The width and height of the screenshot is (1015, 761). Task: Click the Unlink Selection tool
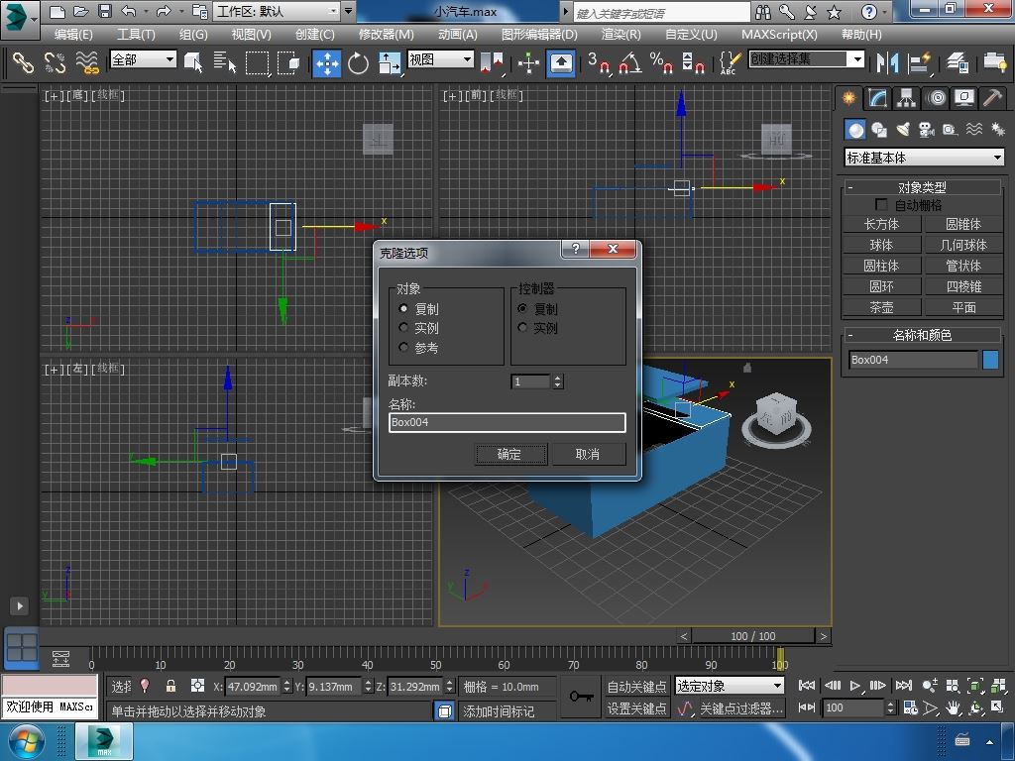coord(56,62)
